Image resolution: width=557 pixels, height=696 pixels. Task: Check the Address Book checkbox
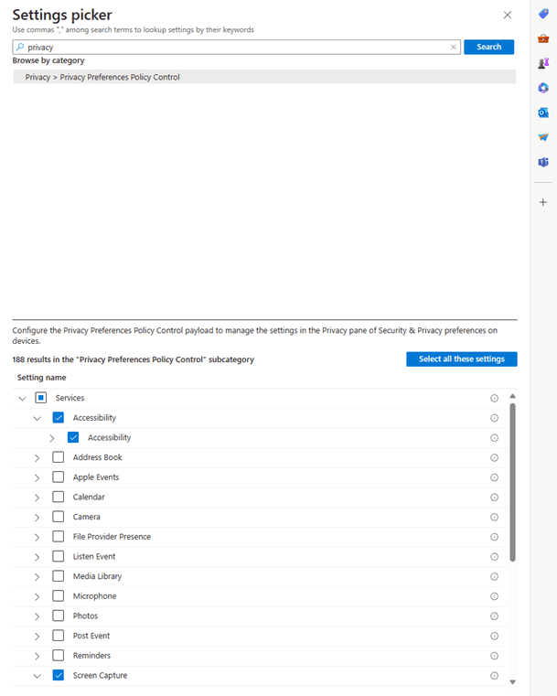[59, 457]
